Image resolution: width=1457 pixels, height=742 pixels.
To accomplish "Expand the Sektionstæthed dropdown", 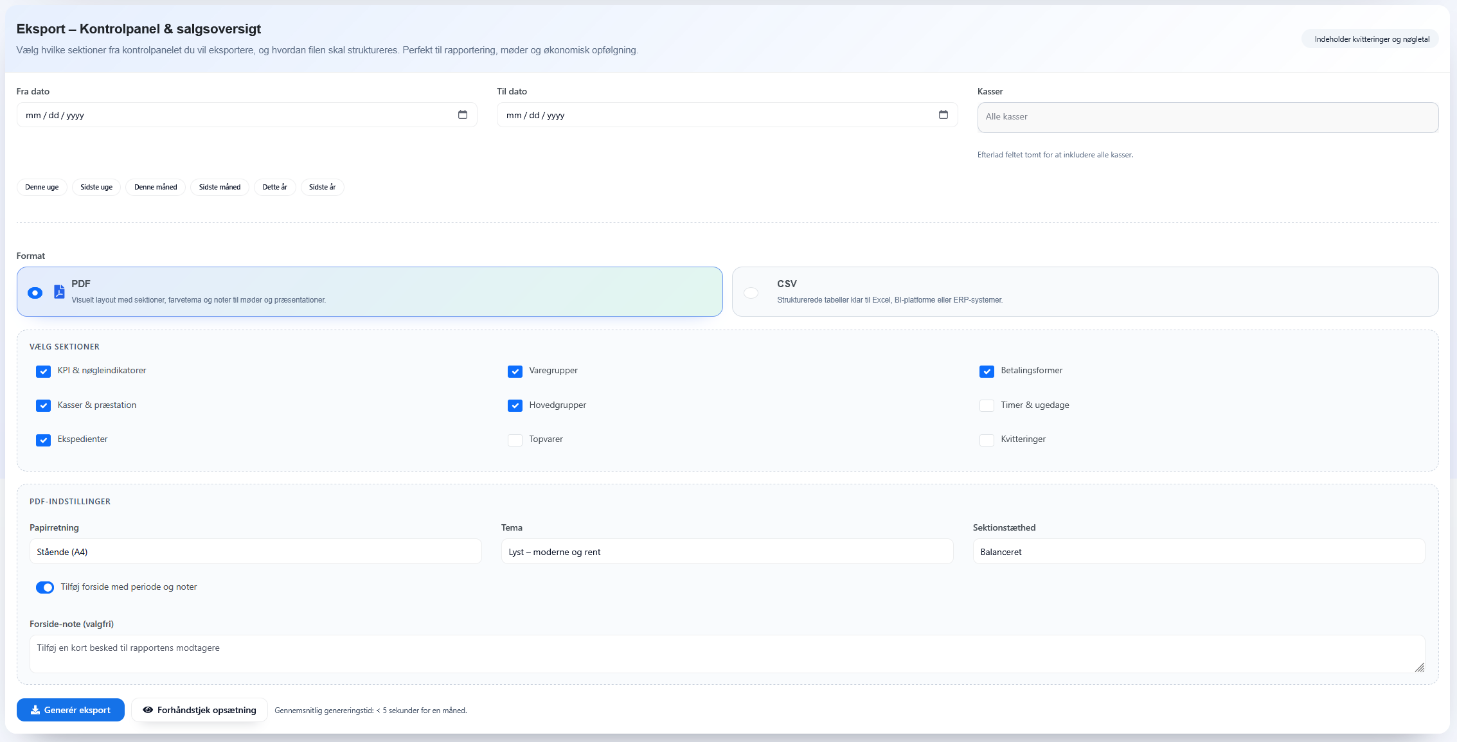I will pos(1198,552).
